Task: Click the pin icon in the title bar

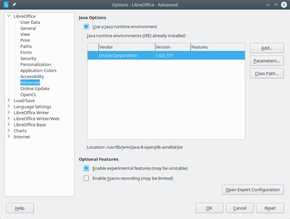Action: [x=14, y=5]
